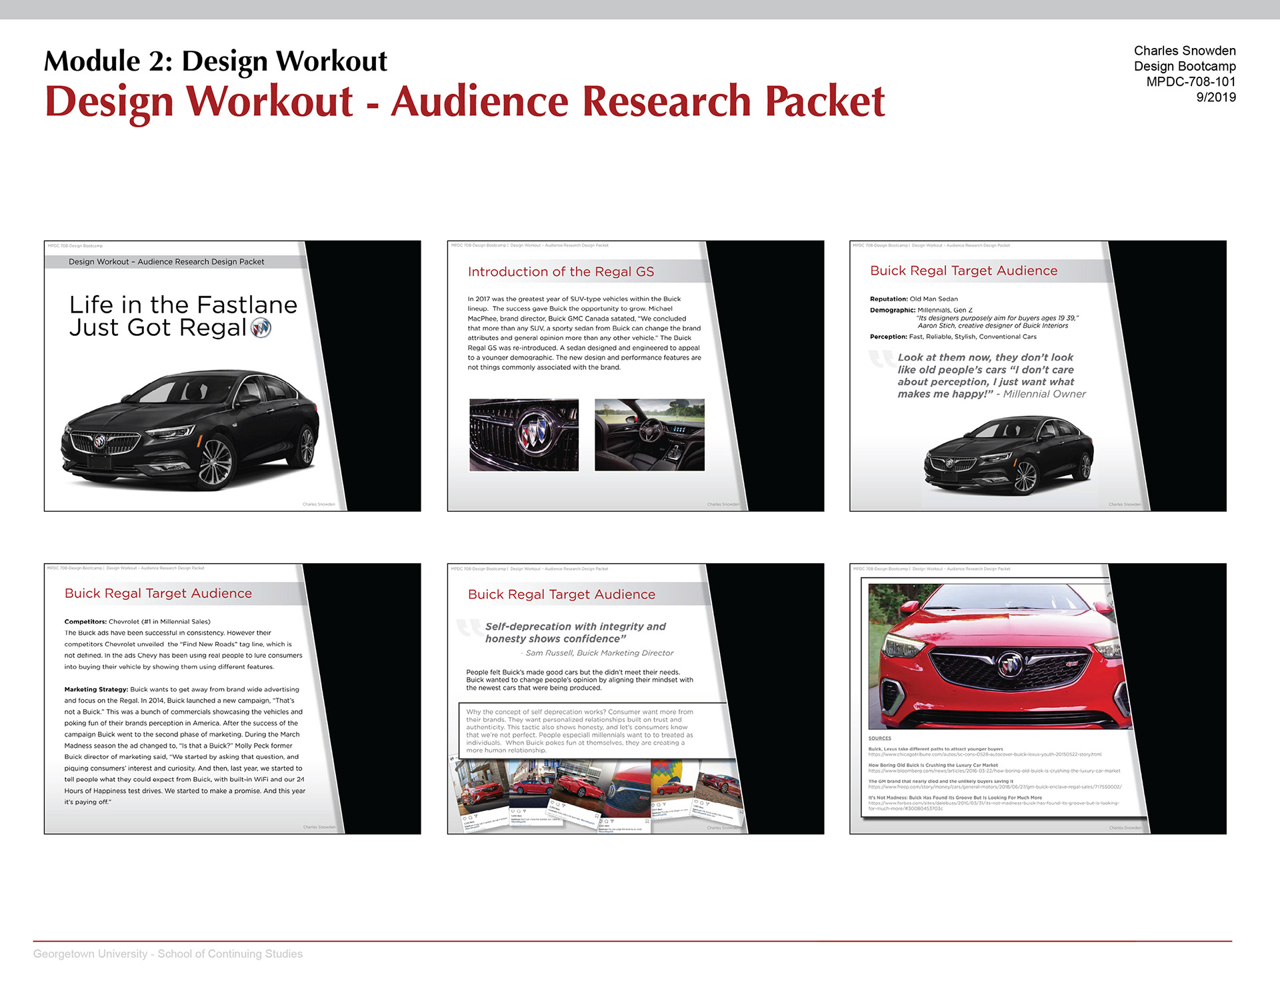Click the "SOURCES" heading

coord(879,738)
